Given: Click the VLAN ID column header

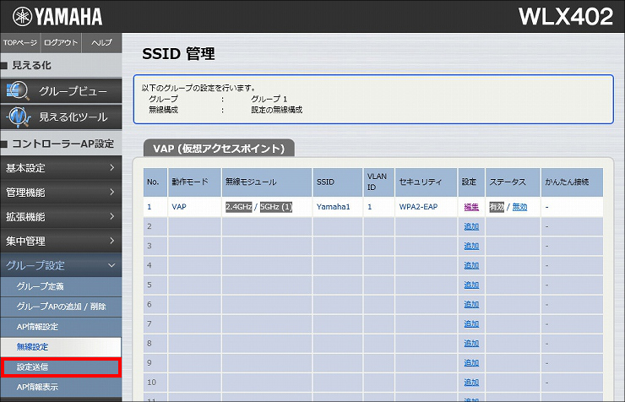Looking at the screenshot, I should click(x=378, y=182).
